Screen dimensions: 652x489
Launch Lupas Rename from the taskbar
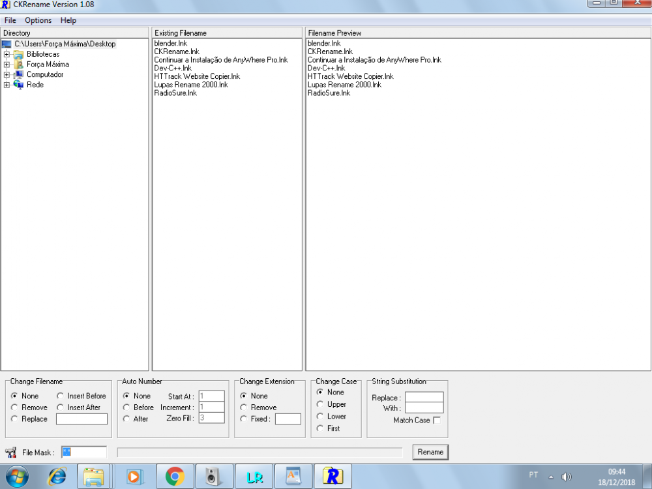(254, 476)
